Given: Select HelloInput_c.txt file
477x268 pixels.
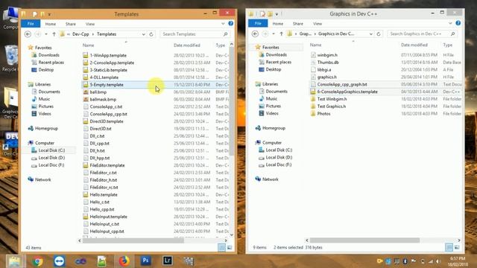Looking at the screenshot, I should (x=104, y=224).
